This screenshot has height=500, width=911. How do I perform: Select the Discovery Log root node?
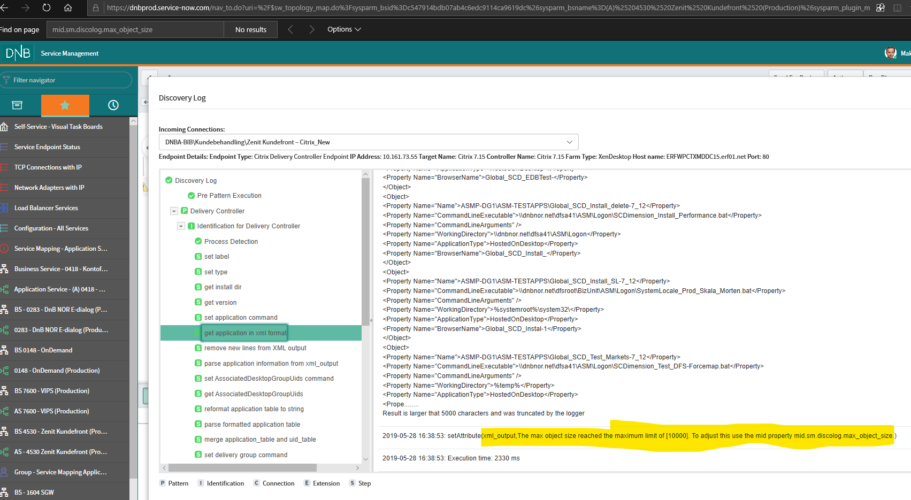(x=196, y=181)
